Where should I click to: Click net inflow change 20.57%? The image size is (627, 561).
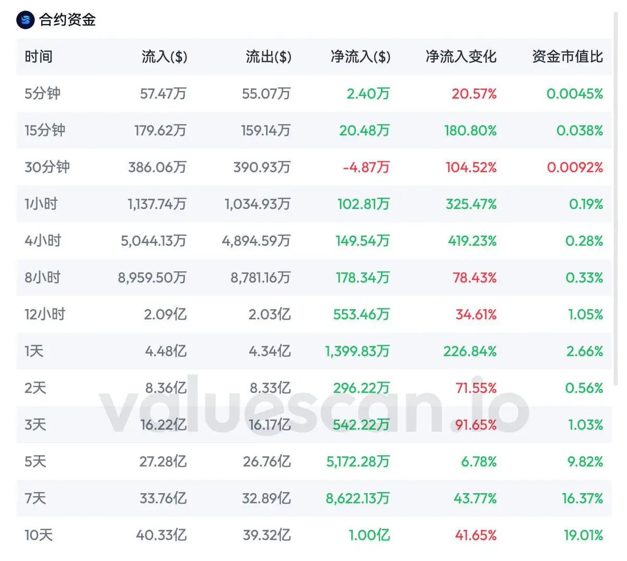coord(474,94)
